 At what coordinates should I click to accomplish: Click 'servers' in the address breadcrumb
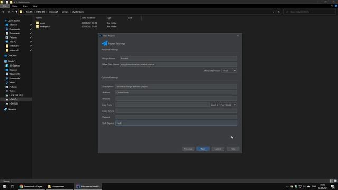click(x=65, y=12)
